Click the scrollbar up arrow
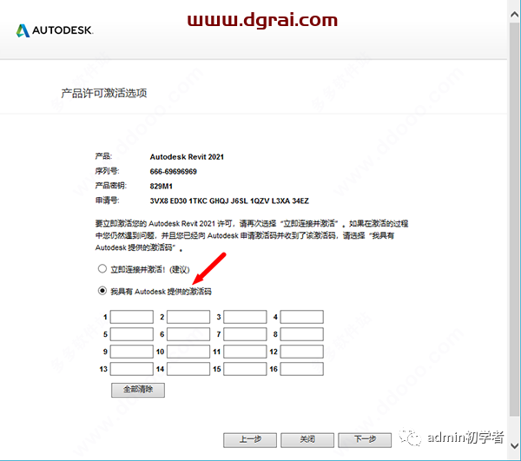 click(514, 14)
